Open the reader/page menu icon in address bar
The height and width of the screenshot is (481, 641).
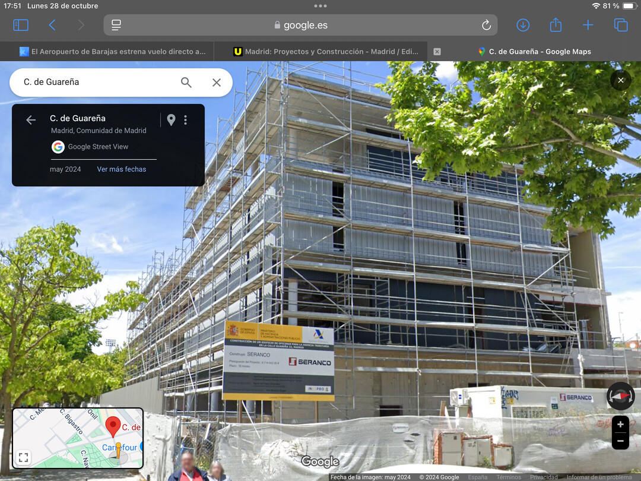(116, 25)
